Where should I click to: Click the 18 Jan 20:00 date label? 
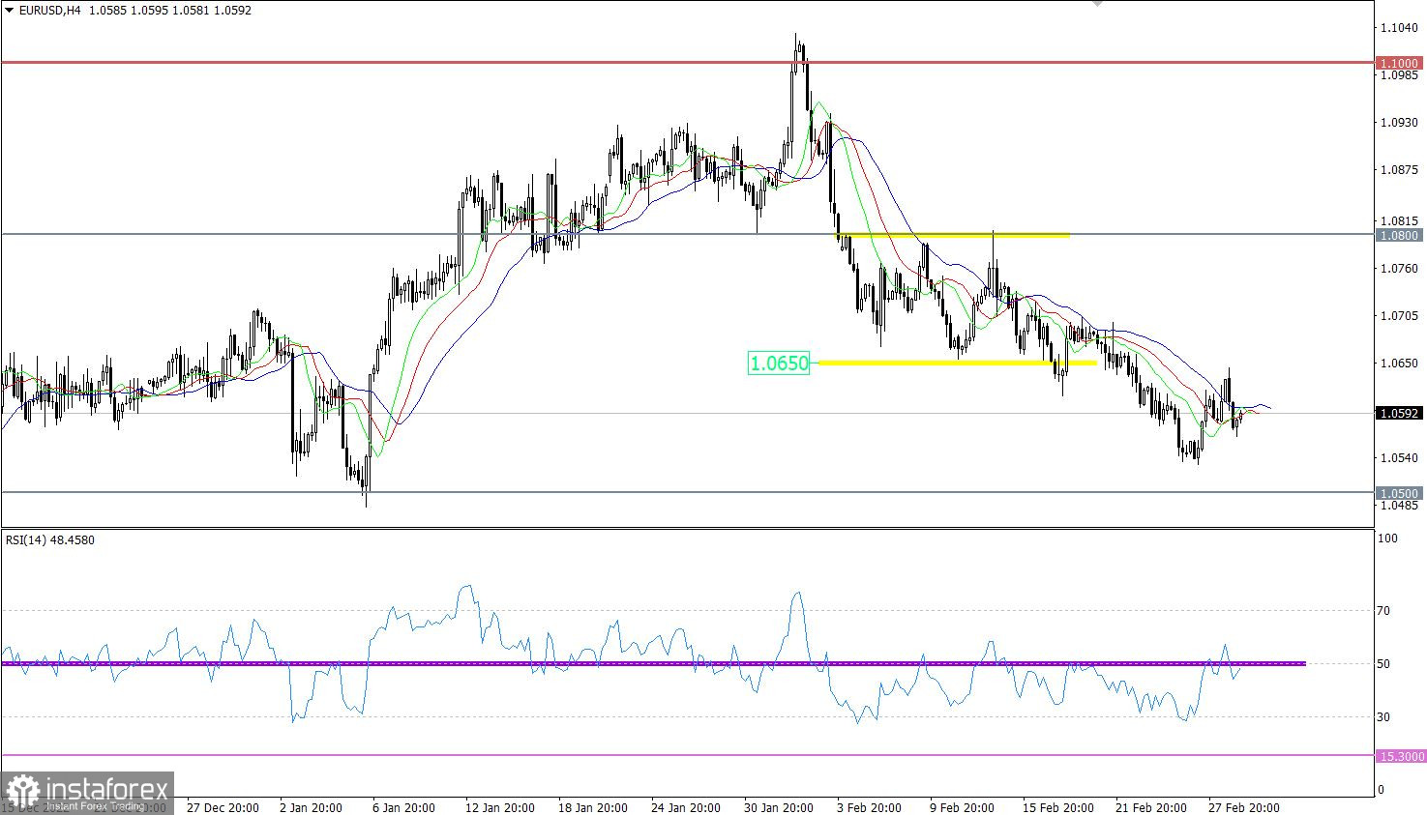[x=593, y=808]
